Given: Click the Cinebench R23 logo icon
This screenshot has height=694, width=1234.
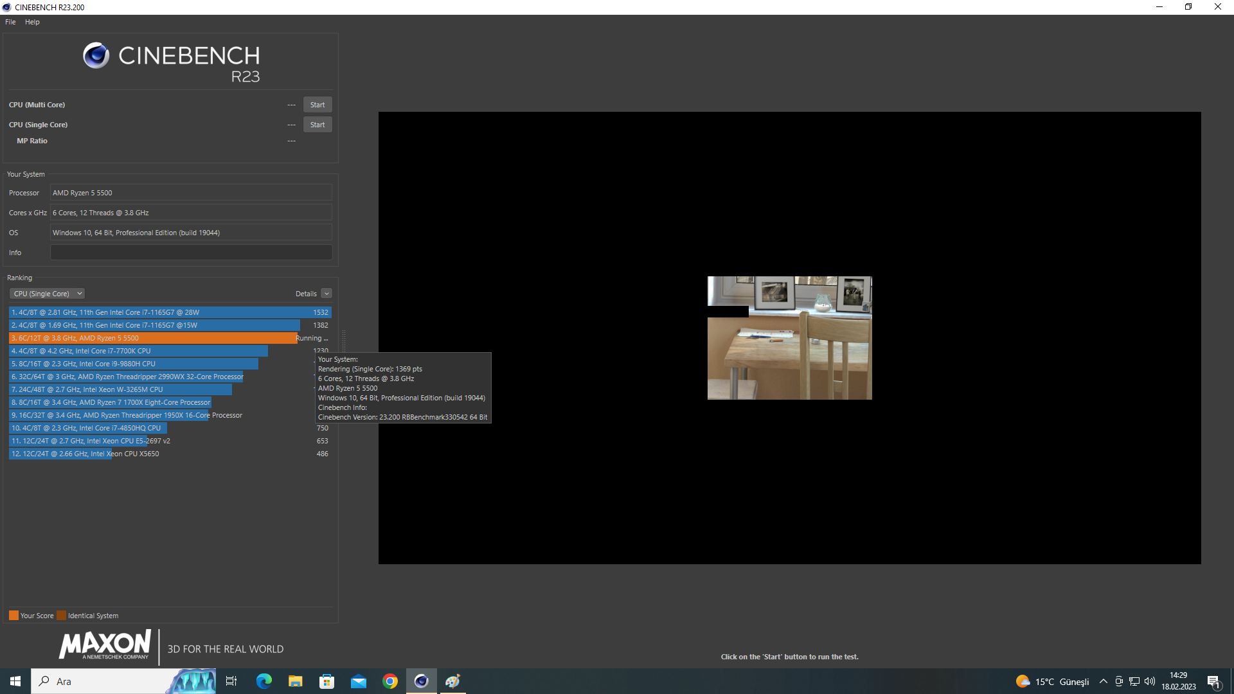Looking at the screenshot, I should [96, 56].
